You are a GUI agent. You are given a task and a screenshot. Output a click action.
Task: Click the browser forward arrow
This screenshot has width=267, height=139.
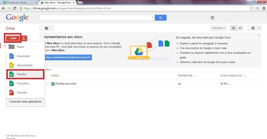tap(9, 8)
